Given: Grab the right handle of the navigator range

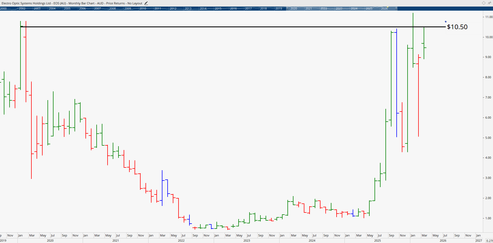Looking at the screenshot, I should tap(396, 8).
